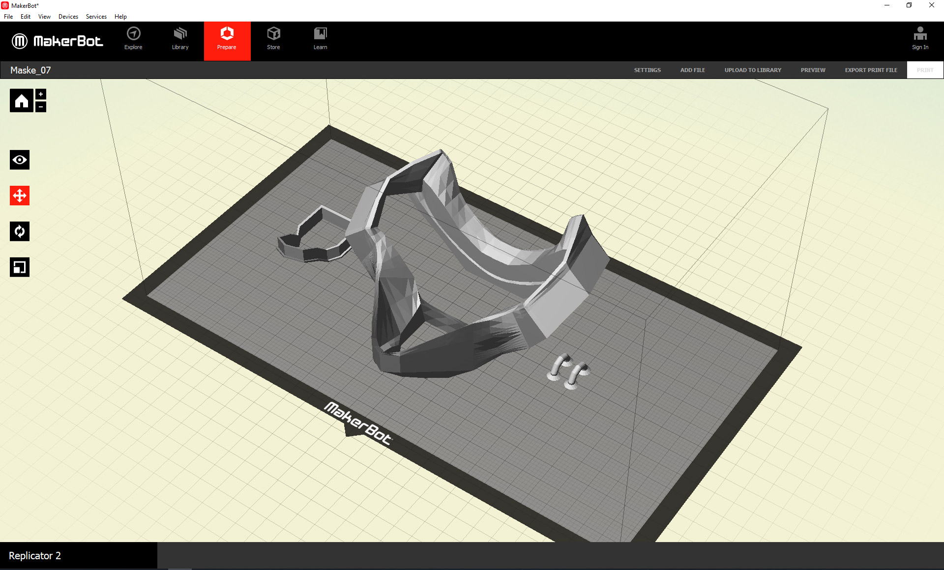The image size is (944, 570).
Task: Restore down the MakerBot window
Action: (909, 5)
